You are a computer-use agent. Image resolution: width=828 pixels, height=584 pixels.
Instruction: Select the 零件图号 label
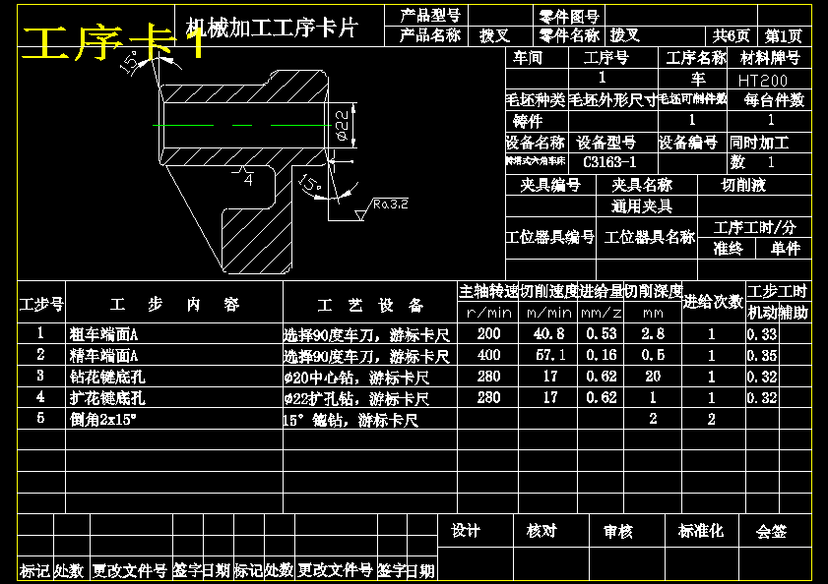[x=569, y=17]
